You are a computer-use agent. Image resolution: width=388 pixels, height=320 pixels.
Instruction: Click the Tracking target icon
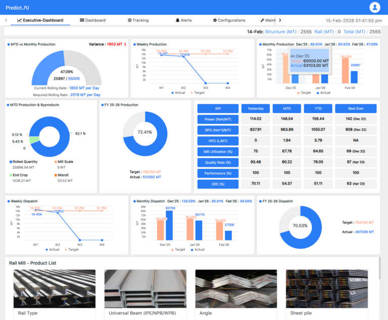click(x=130, y=20)
